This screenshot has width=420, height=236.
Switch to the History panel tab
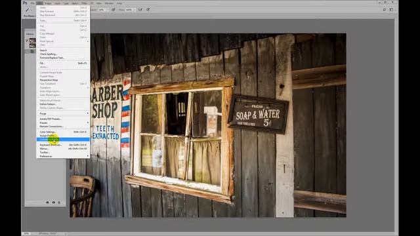[x=30, y=34]
